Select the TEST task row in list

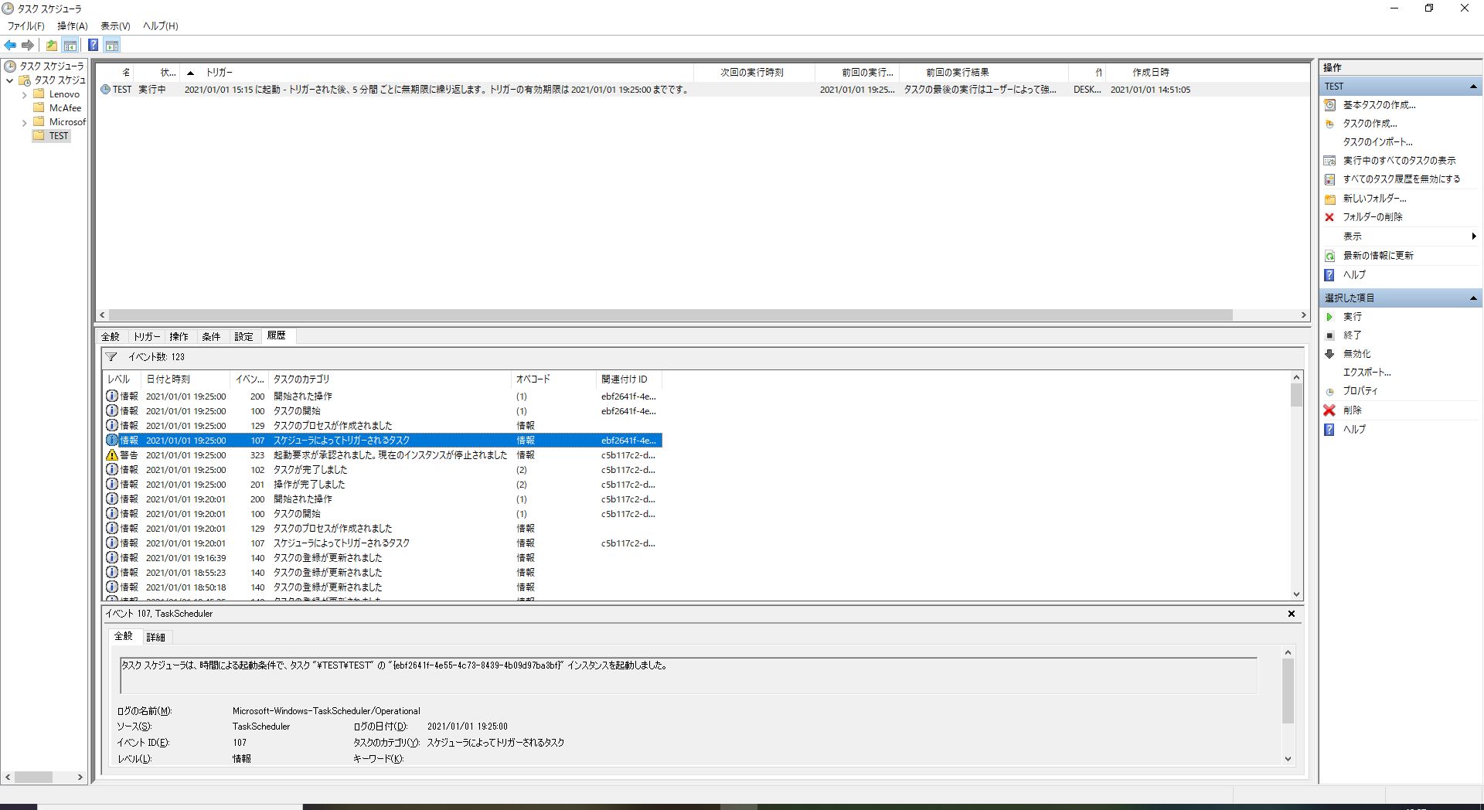pyautogui.click(x=702, y=90)
